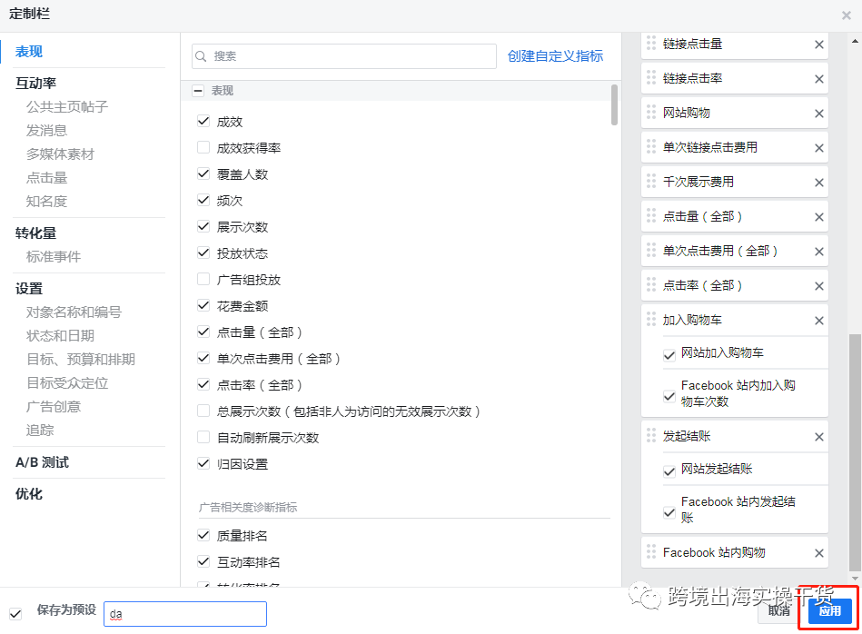The image size is (862, 634).
Task: Click the search magnifier icon
Action: pos(202,55)
